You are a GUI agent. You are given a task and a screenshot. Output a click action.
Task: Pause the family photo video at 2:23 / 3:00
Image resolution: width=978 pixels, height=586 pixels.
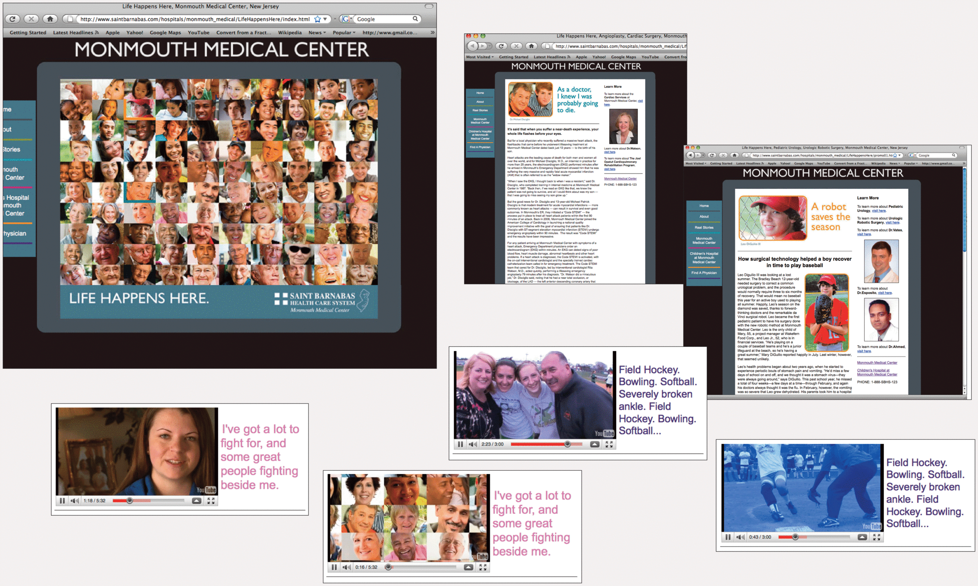click(460, 444)
